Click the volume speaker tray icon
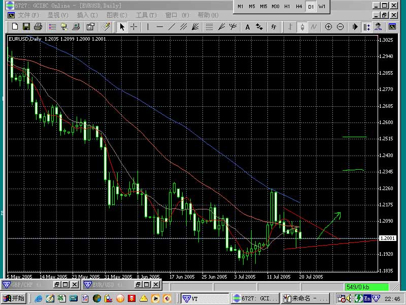406x305 pixels. pyautogui.click(x=349, y=298)
